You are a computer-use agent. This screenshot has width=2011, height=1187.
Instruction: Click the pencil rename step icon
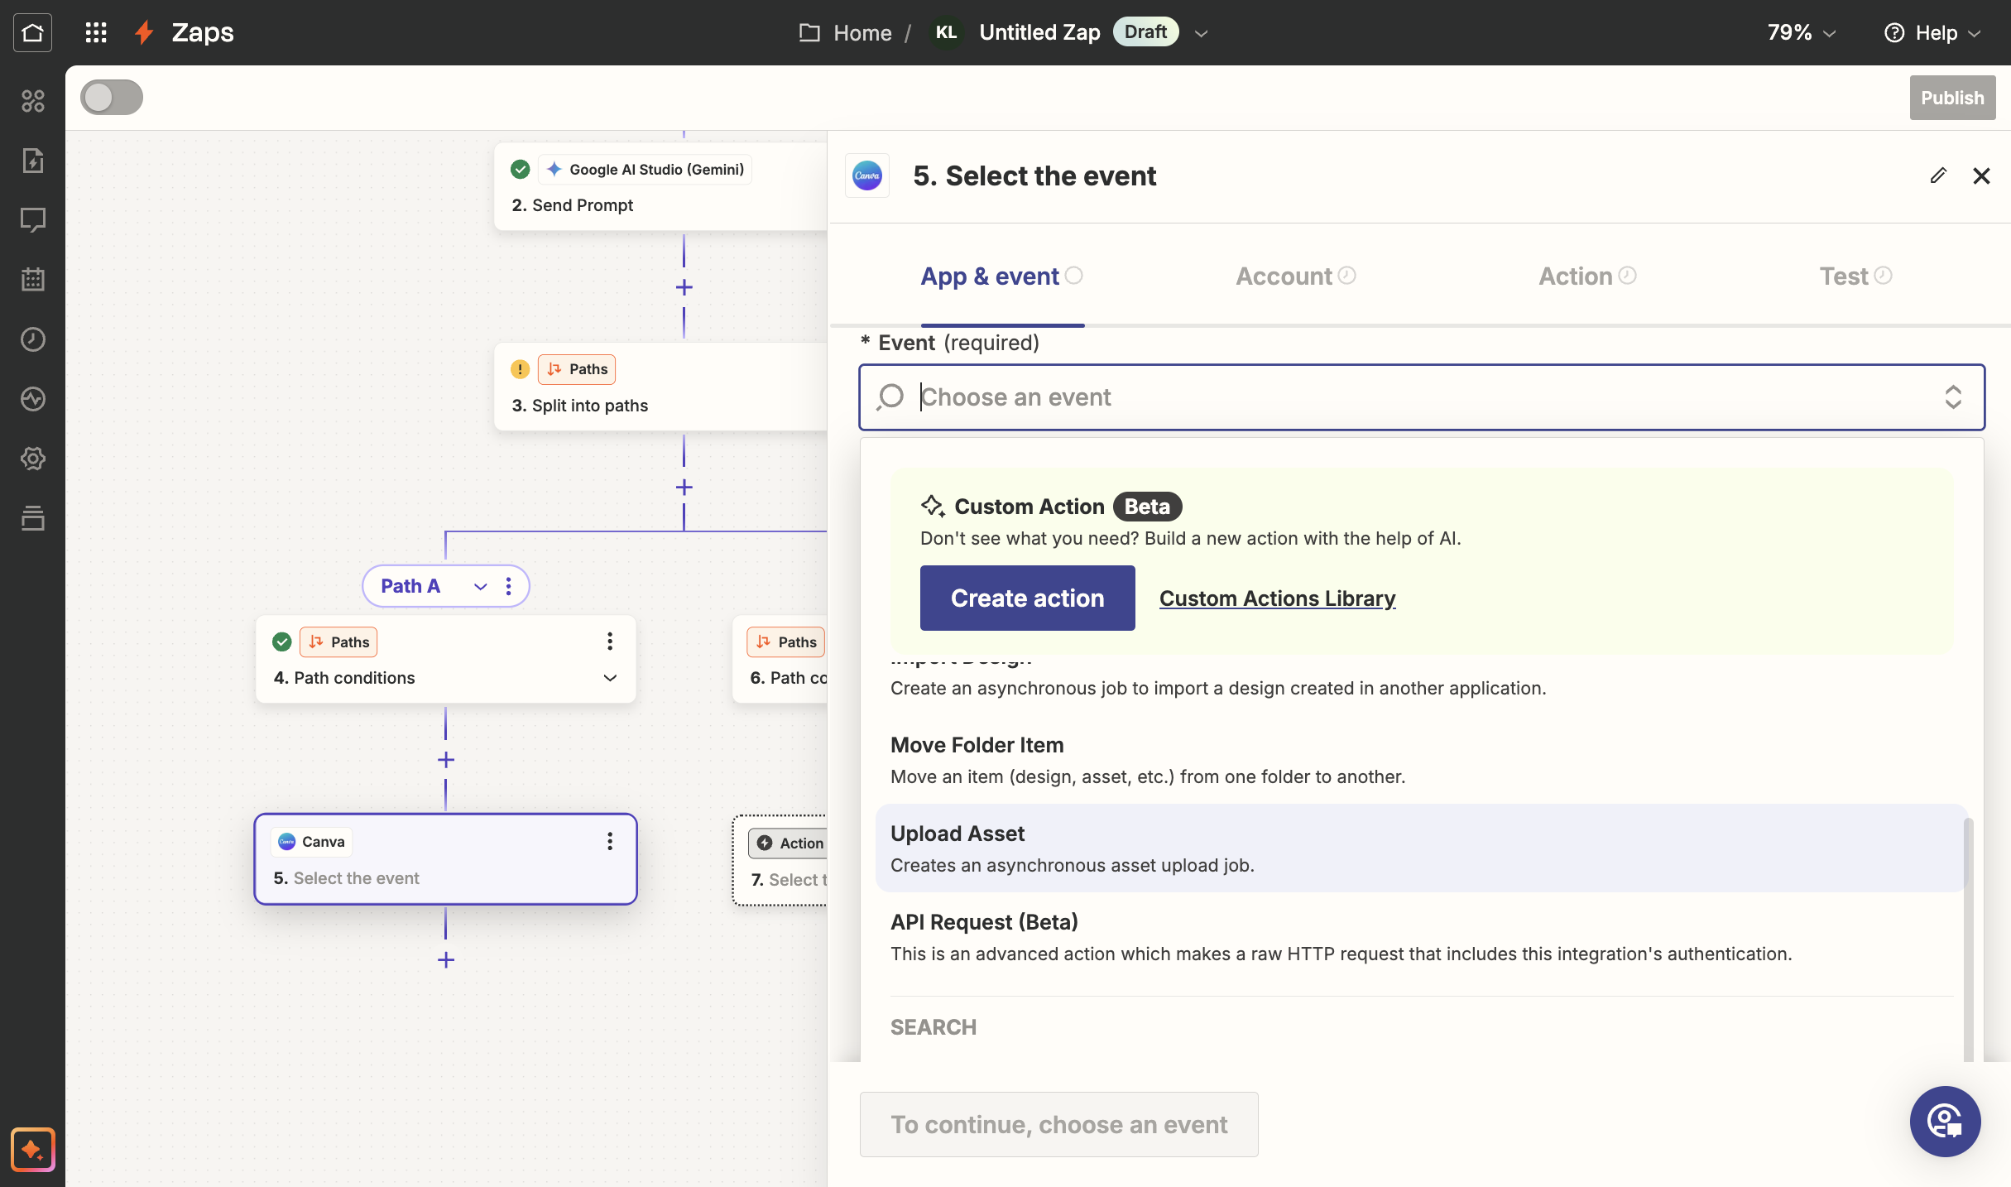(x=1938, y=175)
